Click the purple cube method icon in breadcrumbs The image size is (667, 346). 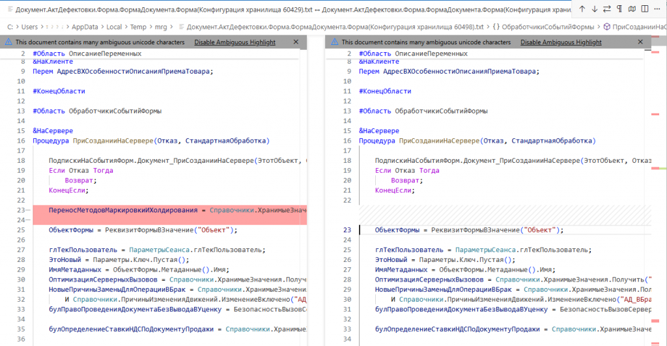607,27
